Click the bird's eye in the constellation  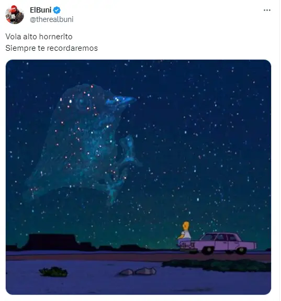82,102
